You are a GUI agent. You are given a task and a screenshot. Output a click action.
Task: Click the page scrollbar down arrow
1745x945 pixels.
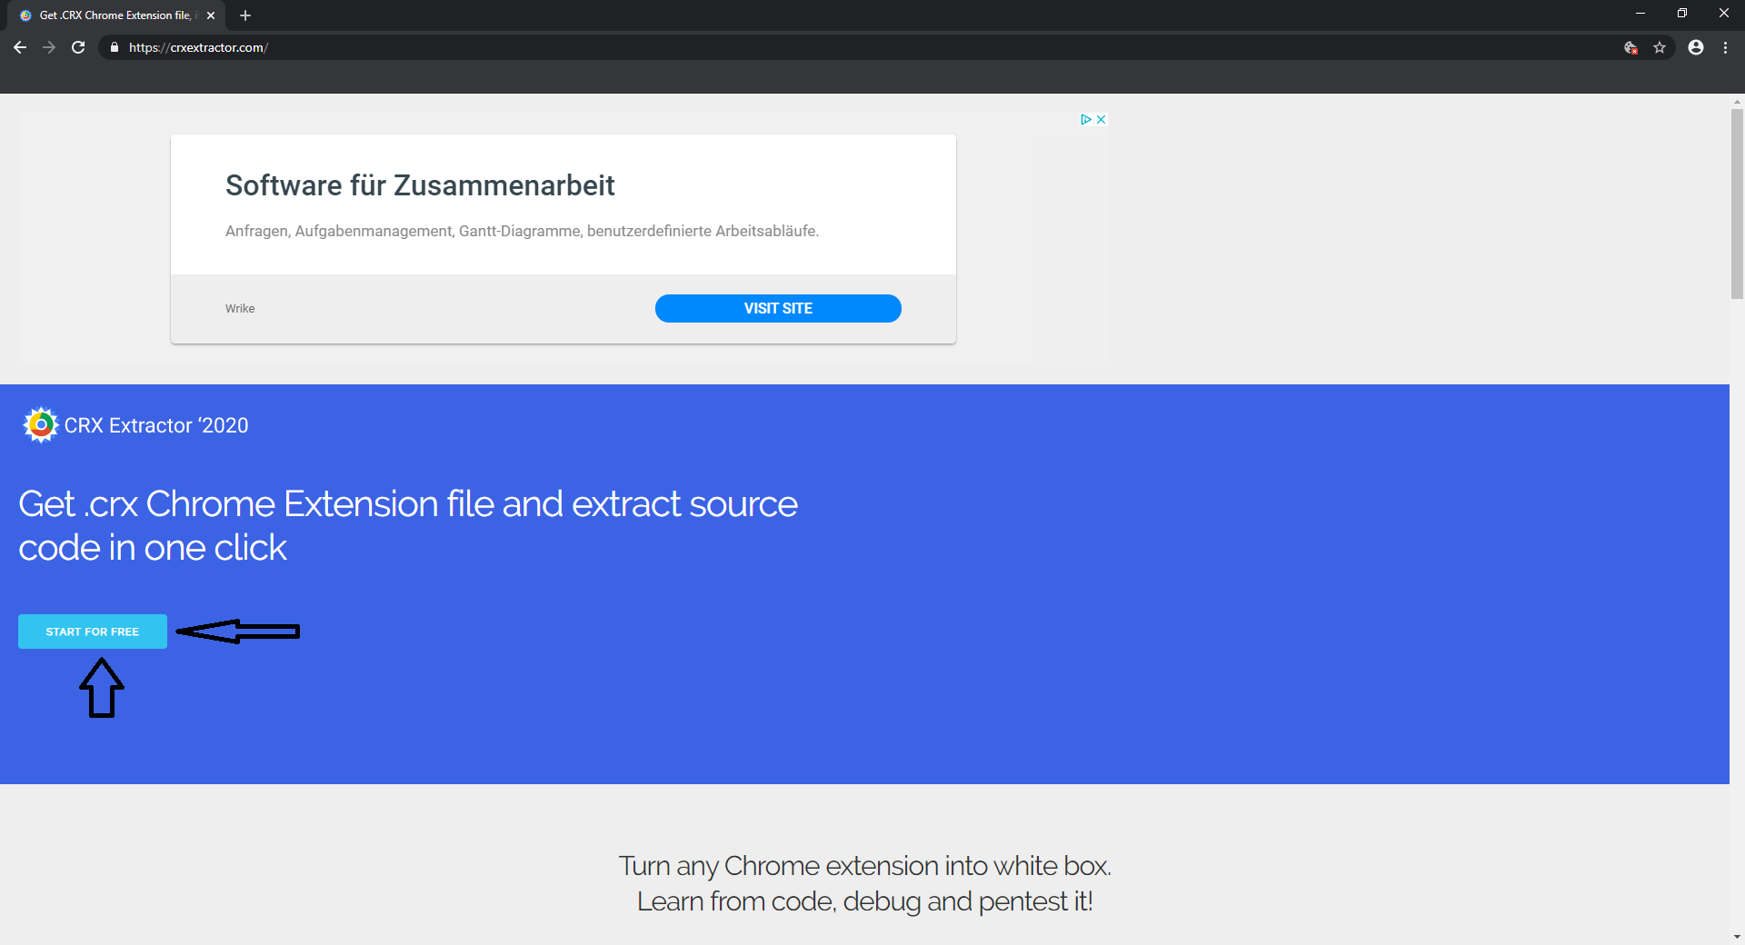tap(1737, 936)
